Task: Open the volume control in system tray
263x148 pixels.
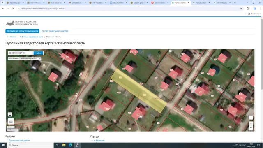Action: (240, 145)
